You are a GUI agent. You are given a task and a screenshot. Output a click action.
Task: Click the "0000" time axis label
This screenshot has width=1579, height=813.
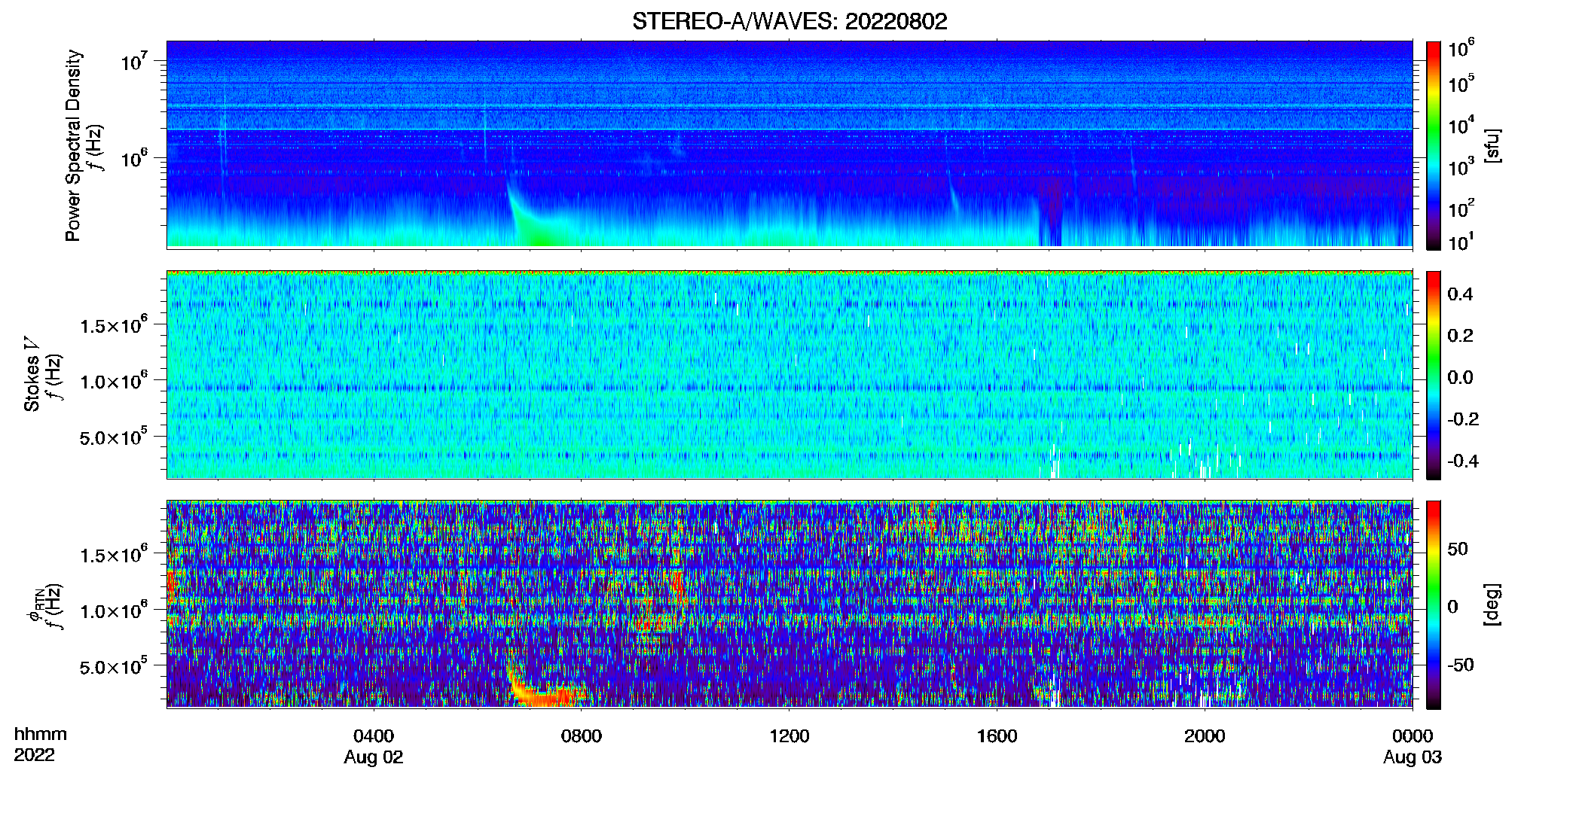pos(1413,735)
